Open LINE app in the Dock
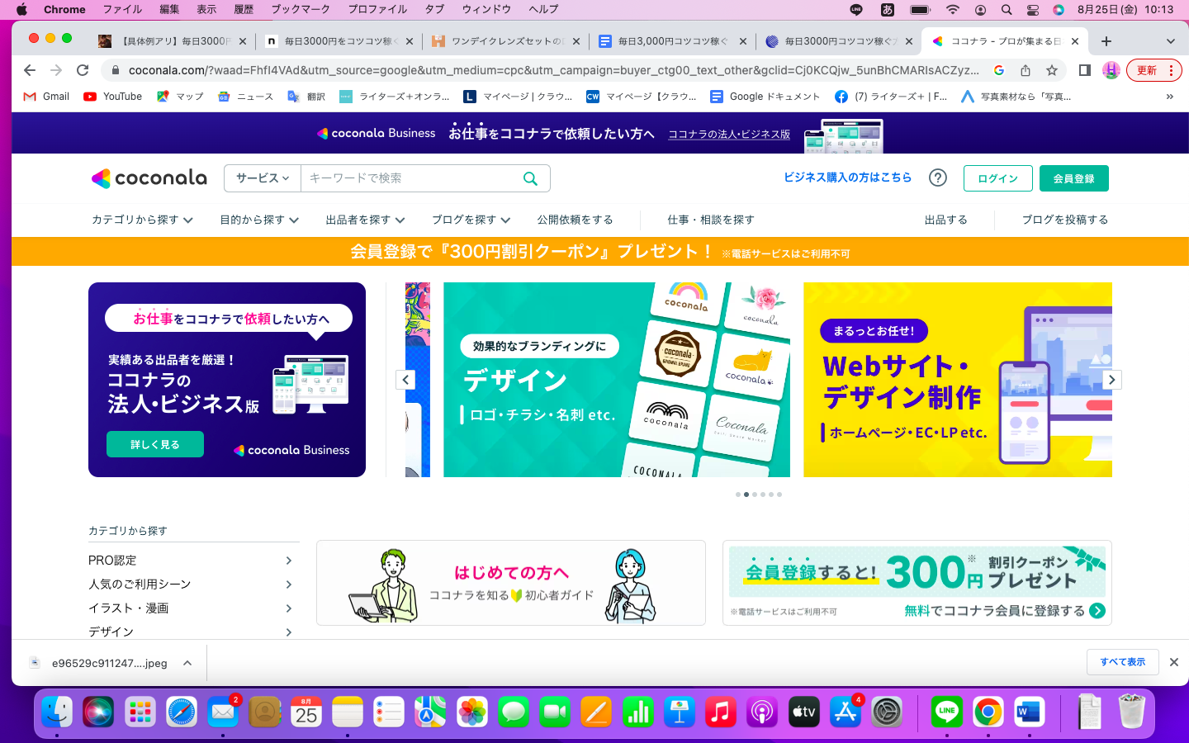The height and width of the screenshot is (743, 1189). point(947,712)
